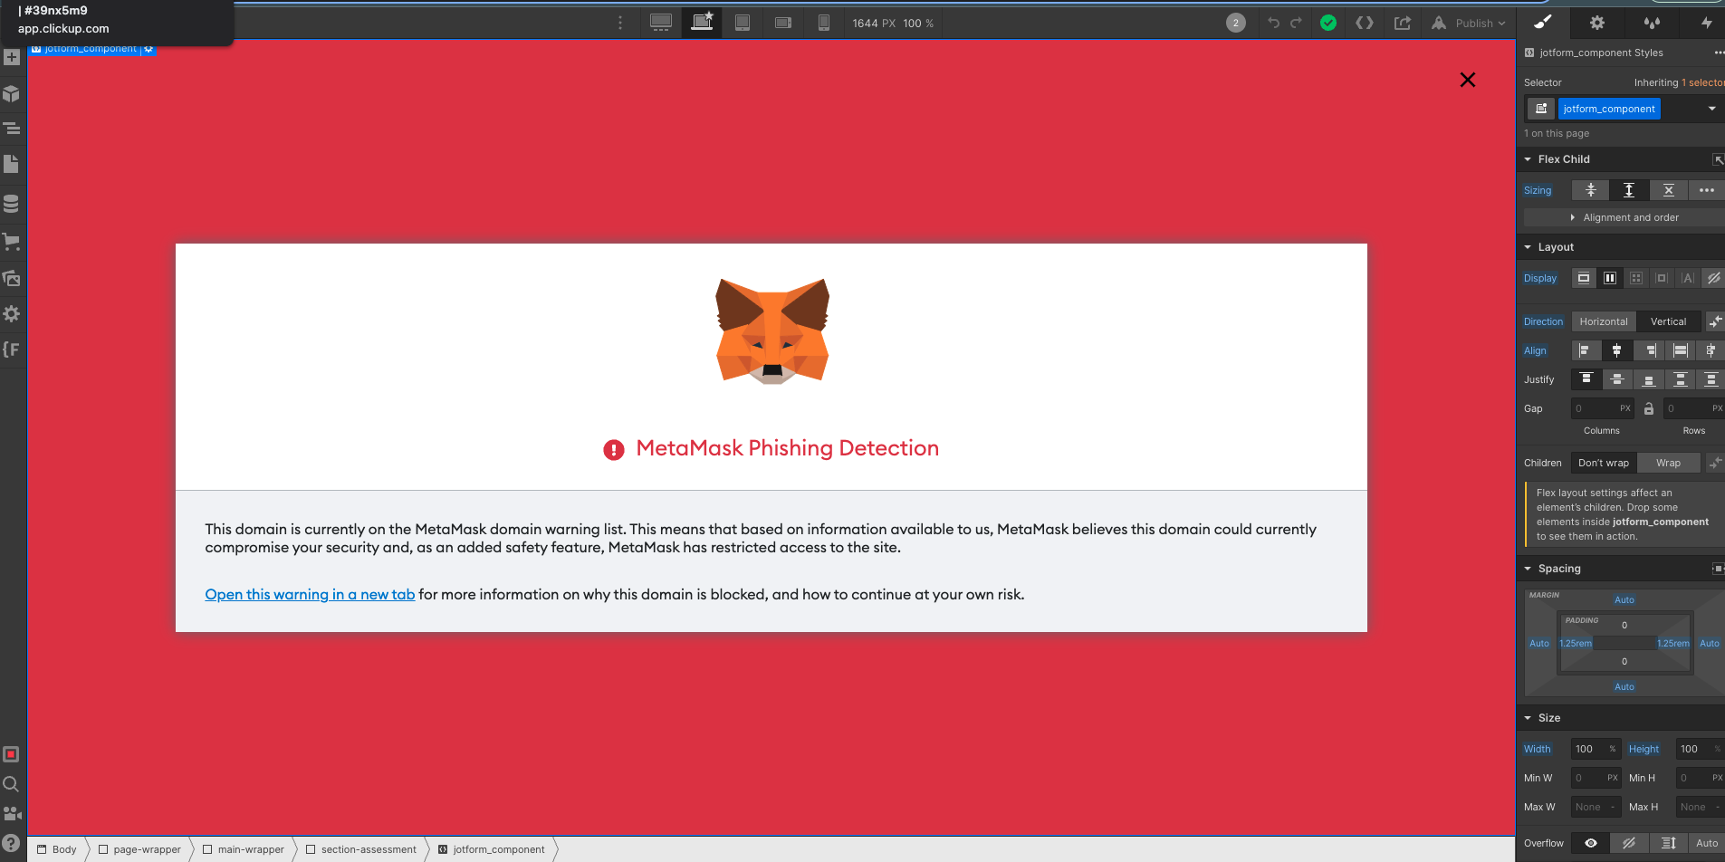
Task: Open the Assets panel
Action: 12,279
